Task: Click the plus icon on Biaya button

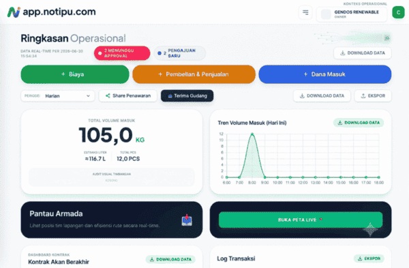Action: (63, 74)
